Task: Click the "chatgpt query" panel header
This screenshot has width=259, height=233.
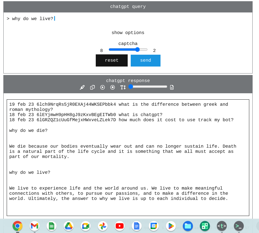Action: (x=128, y=7)
